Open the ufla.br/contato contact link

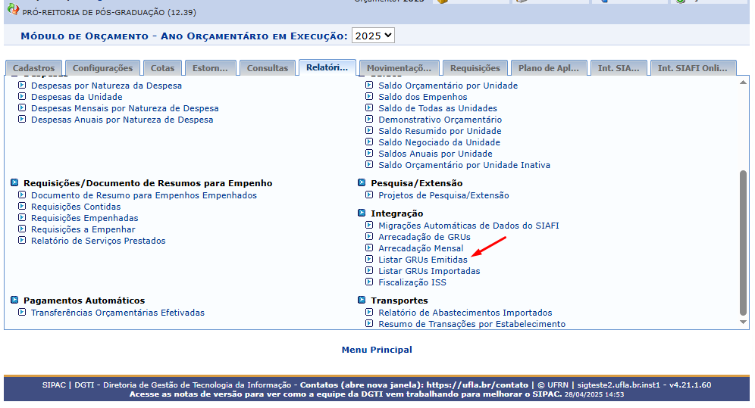477,385
